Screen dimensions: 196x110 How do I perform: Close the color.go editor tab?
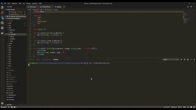point(64,7)
